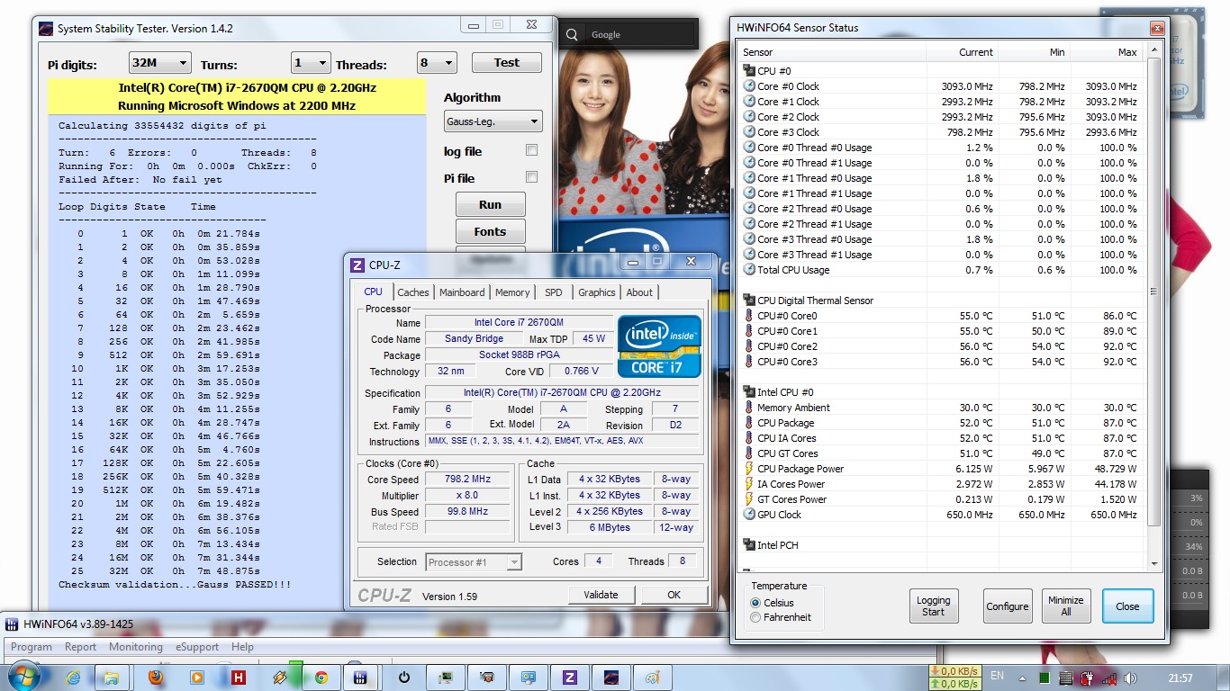Click the Logging Start button

(934, 606)
